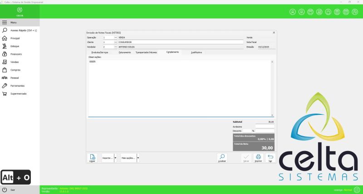The image size is (363, 194).
Task: Switch to the Faturamento tab
Action: tap(125, 52)
